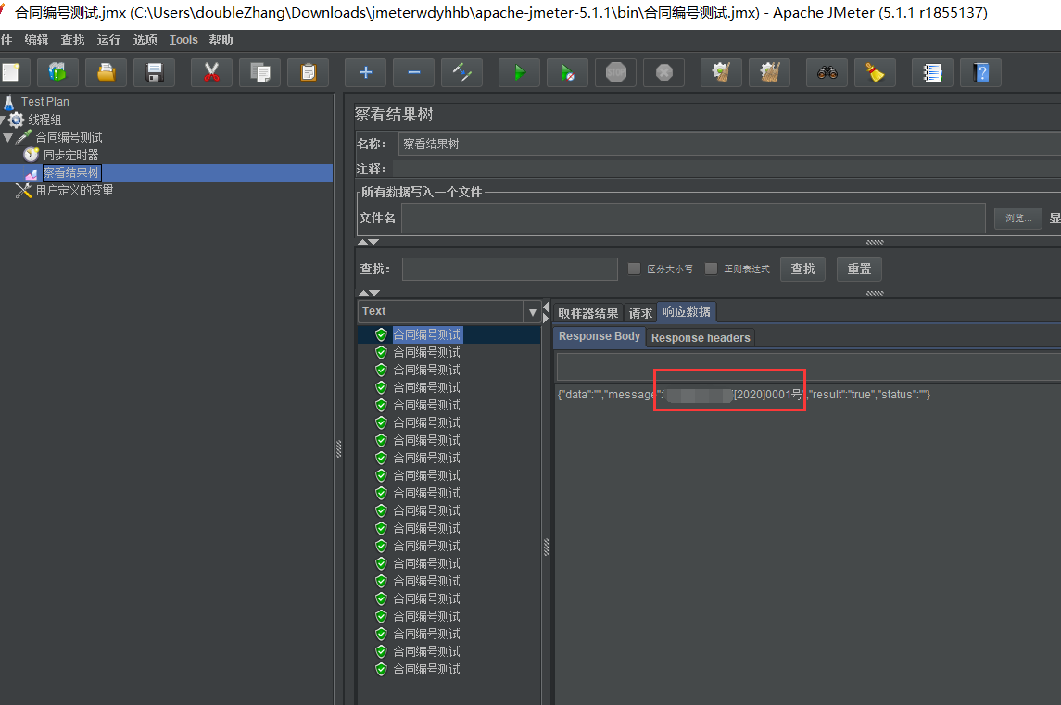1061x705 pixels.
Task: Select Response headers tab
Action: coord(701,337)
